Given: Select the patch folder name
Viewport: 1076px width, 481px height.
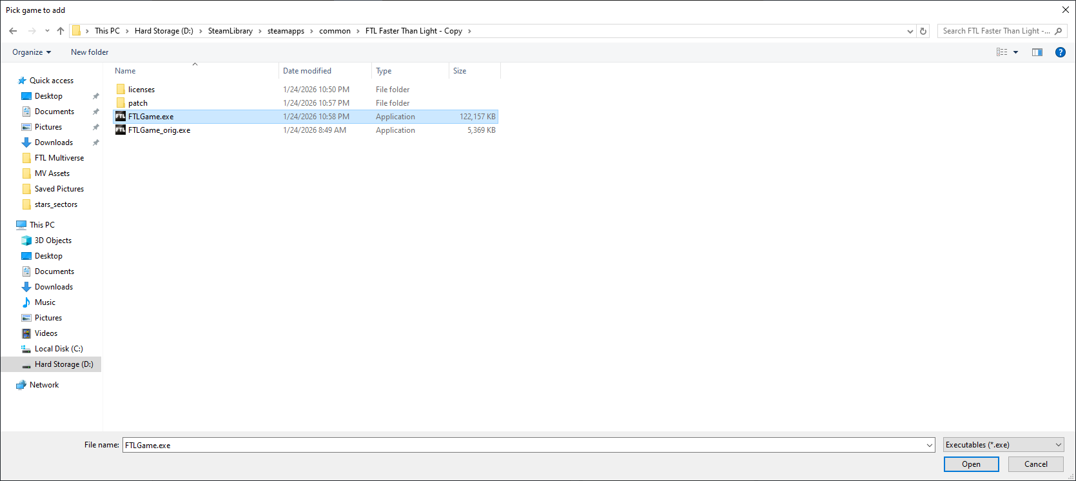Looking at the screenshot, I should point(138,103).
